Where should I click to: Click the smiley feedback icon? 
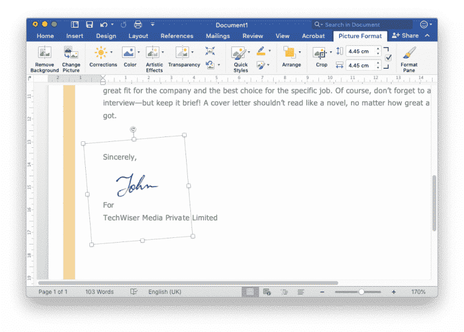(424, 25)
